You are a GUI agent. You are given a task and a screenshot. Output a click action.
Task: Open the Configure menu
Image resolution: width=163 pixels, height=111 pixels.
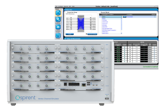click(60, 6)
